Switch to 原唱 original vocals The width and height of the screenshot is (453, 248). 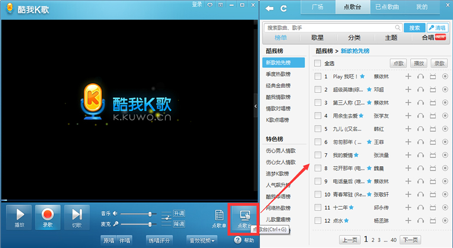(109, 240)
